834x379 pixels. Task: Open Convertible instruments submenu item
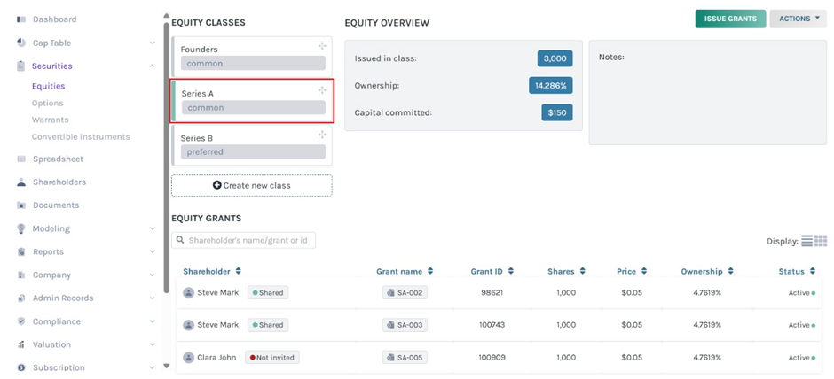[81, 137]
